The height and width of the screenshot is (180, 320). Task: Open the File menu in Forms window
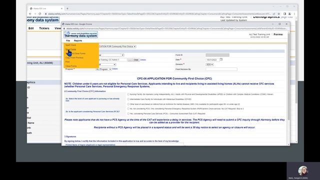click(68, 40)
